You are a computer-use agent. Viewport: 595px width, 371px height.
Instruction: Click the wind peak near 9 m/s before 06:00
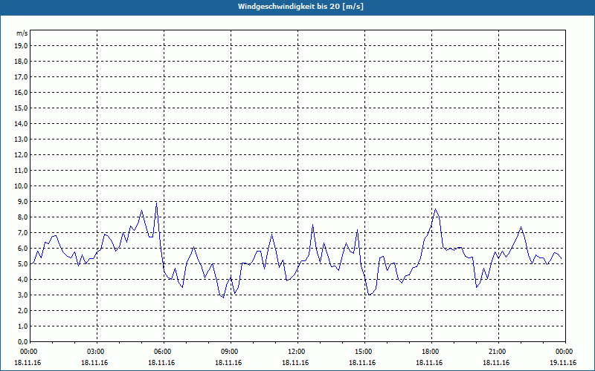pyautogui.click(x=156, y=203)
